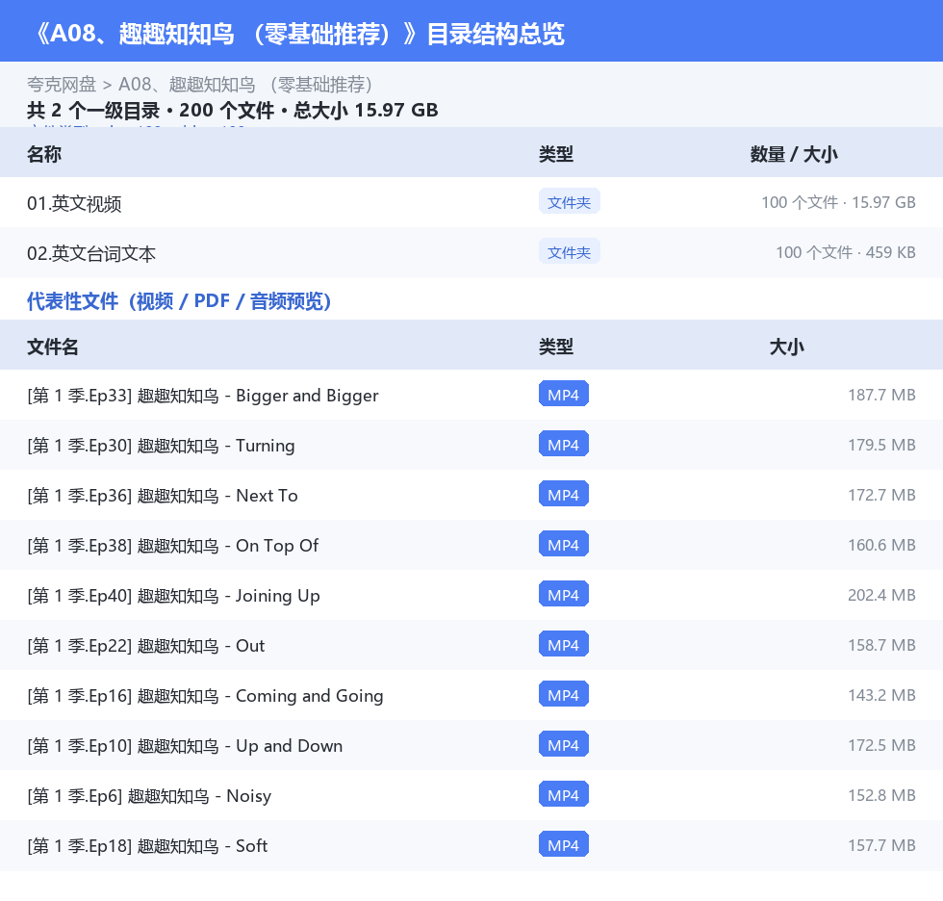Click the 157.7 MB size value
Screen dimensions: 943x901
click(881, 845)
